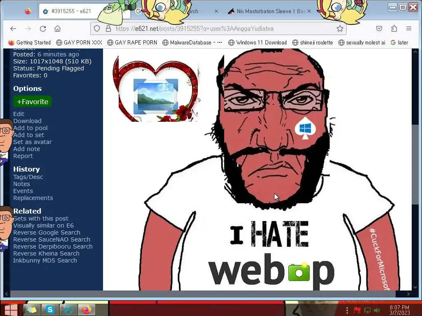View the Events history
The width and height of the screenshot is (422, 316).
click(23, 191)
